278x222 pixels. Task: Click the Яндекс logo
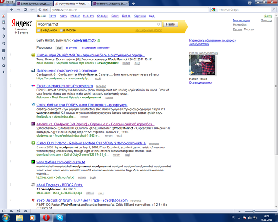tap(22, 23)
